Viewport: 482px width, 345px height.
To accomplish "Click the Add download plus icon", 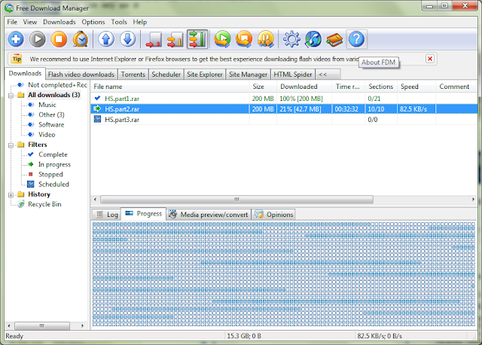I will 16,39.
